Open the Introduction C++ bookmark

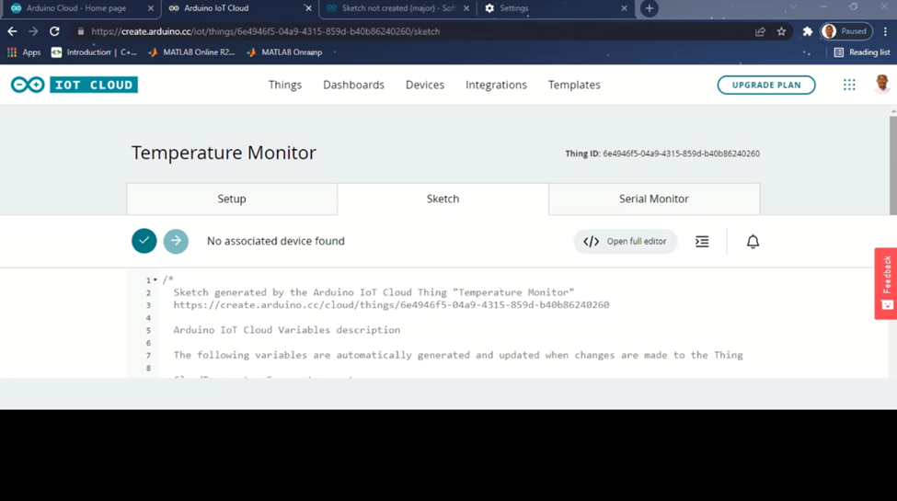click(95, 52)
